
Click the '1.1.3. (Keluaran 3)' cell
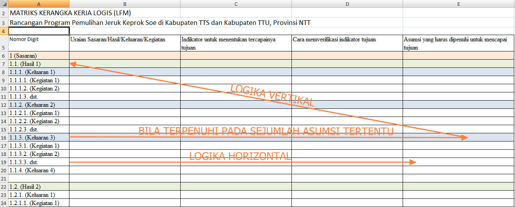pyautogui.click(x=39, y=138)
